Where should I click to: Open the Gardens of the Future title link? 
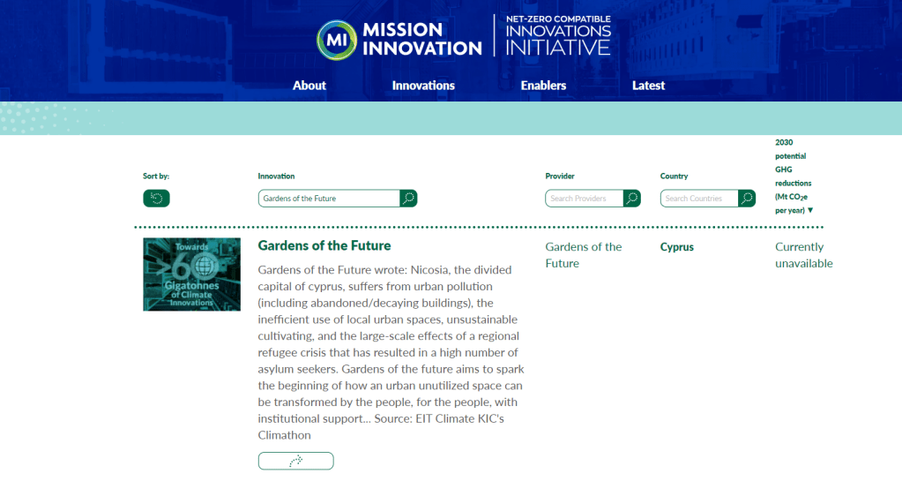click(324, 245)
